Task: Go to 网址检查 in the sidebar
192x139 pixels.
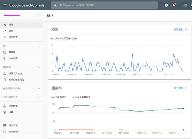Action: [21, 37]
